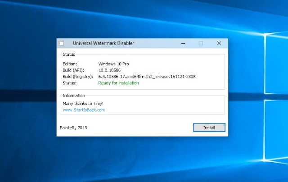Image resolution: width=288 pixels, height=182 pixels.
Task: Click the 'Build (API):' label
Action: (73, 70)
